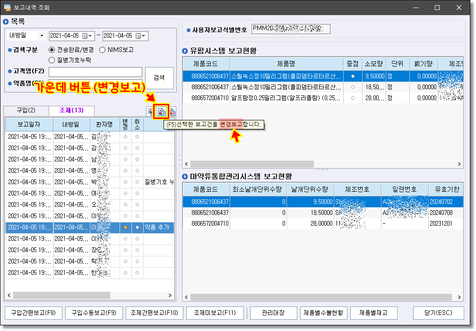Select the 전송완료/변경 radio option
The image size is (476, 331).
pos(52,50)
